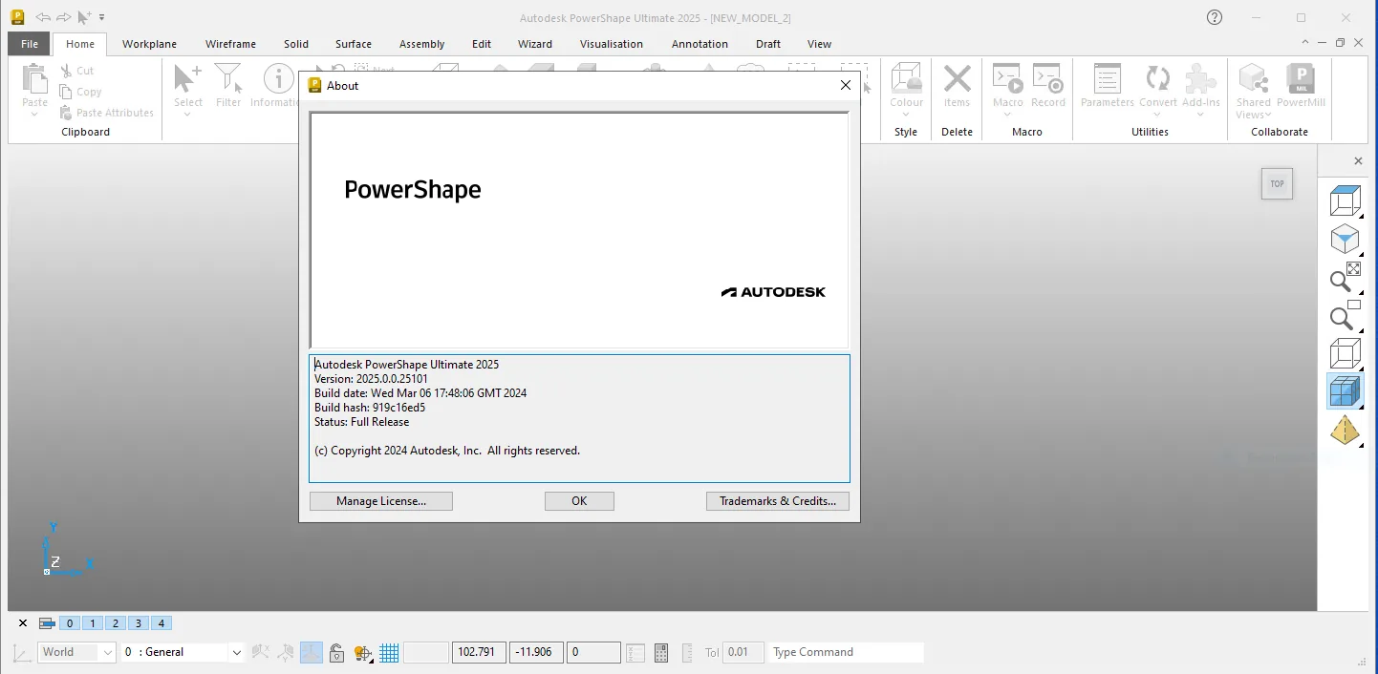
Task: Toggle the padlock icon in status bar
Action: 336,653
